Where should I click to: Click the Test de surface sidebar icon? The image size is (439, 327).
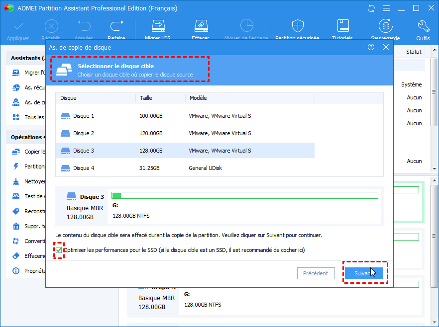[x=16, y=196]
